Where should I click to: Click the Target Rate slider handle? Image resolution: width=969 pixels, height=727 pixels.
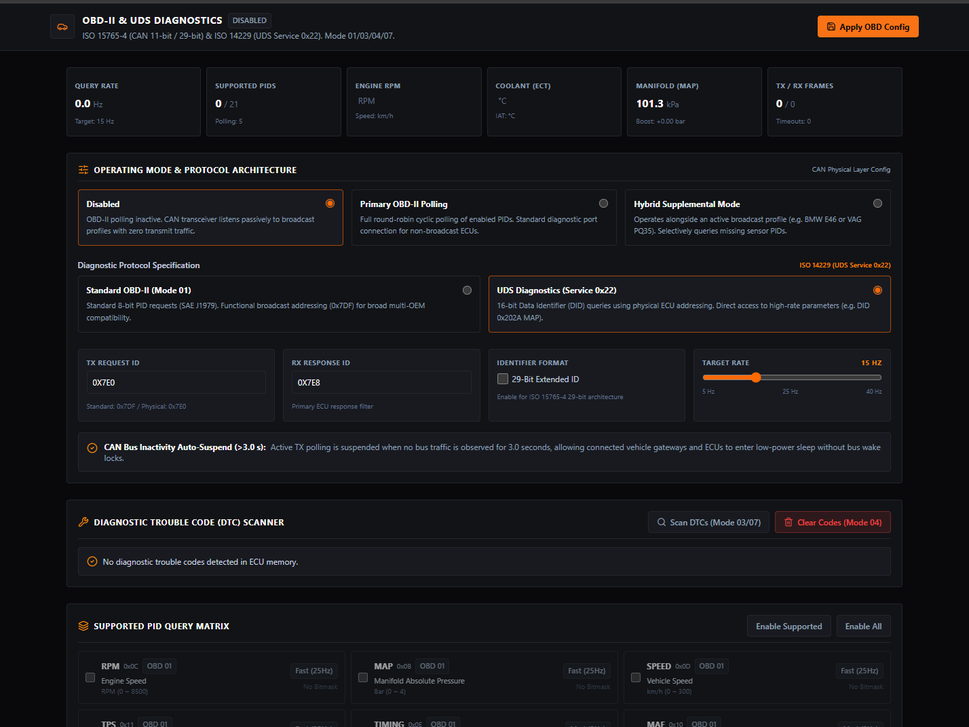[756, 377]
